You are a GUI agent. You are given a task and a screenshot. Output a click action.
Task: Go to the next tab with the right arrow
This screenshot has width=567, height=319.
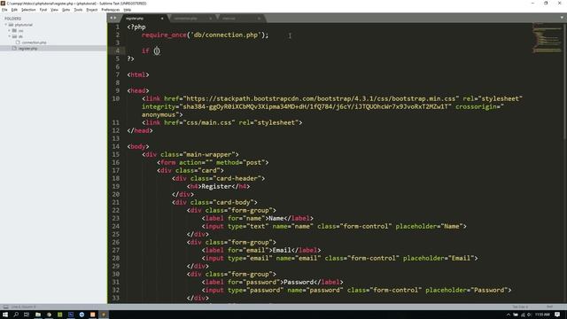click(115, 18)
